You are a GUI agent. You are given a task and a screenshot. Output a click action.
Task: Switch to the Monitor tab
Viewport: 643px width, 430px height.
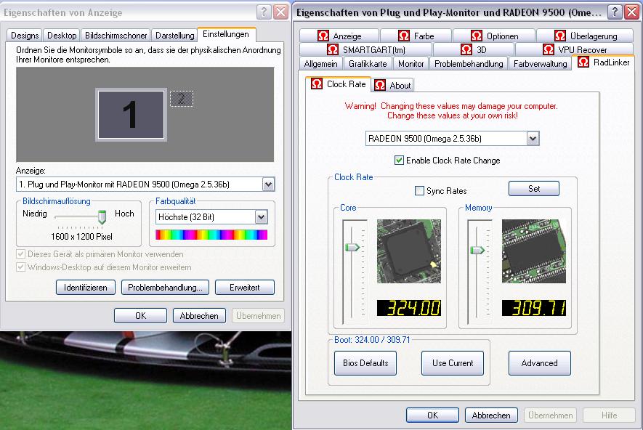[411, 63]
